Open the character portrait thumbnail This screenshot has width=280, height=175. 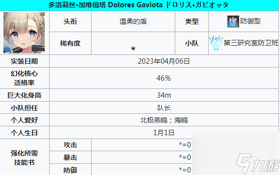click(x=24, y=33)
